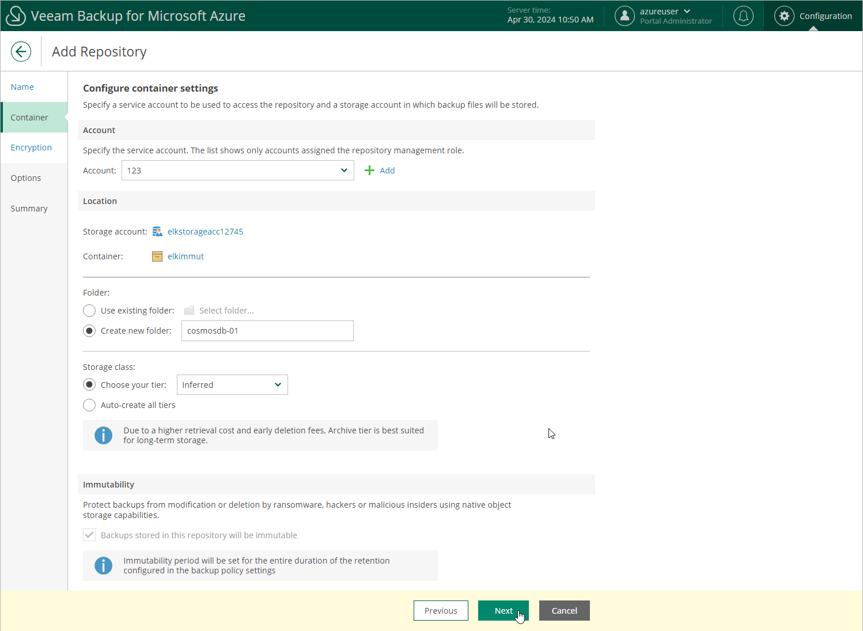The height and width of the screenshot is (631, 863).
Task: Go to the Options wizard step
Action: click(x=34, y=178)
